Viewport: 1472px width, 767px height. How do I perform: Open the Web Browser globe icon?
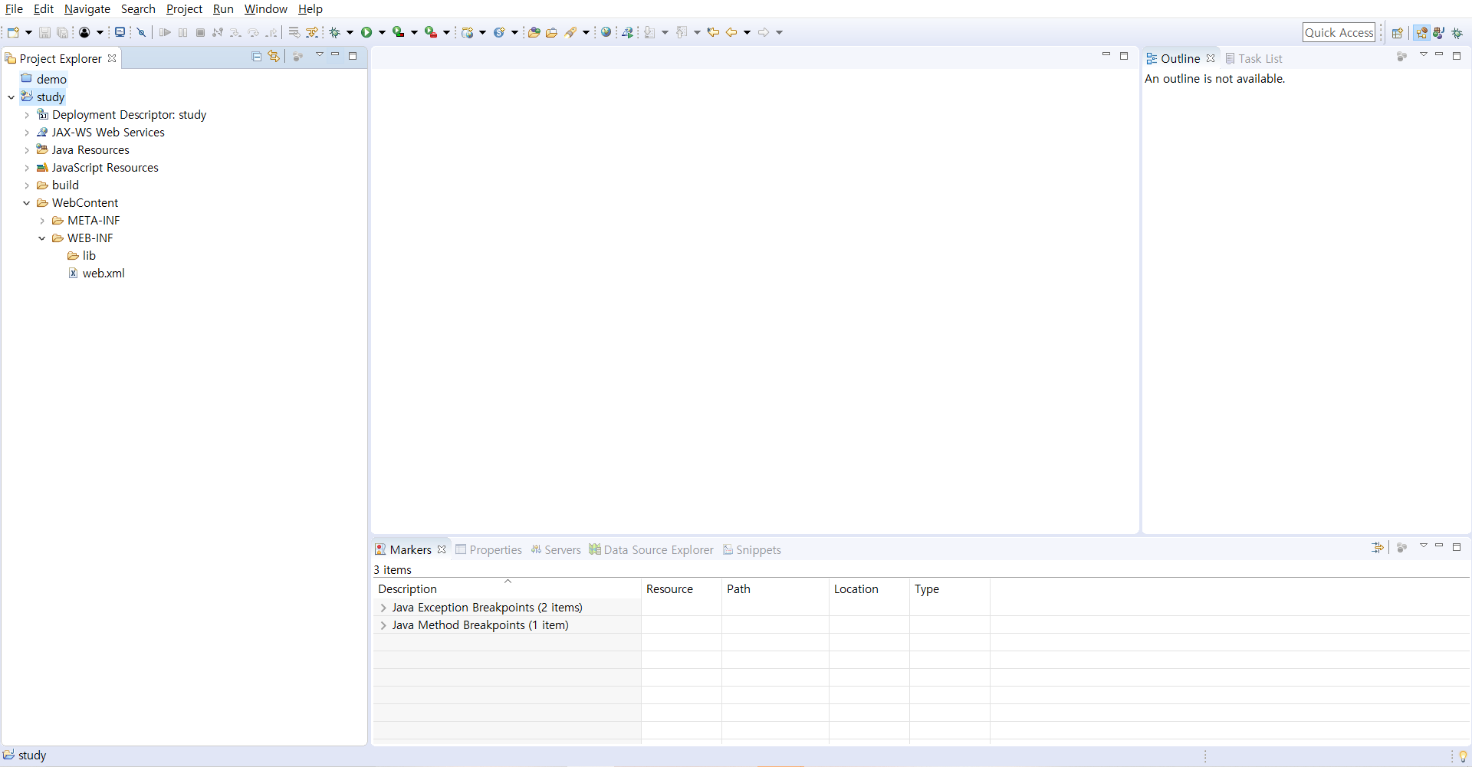[x=606, y=32]
